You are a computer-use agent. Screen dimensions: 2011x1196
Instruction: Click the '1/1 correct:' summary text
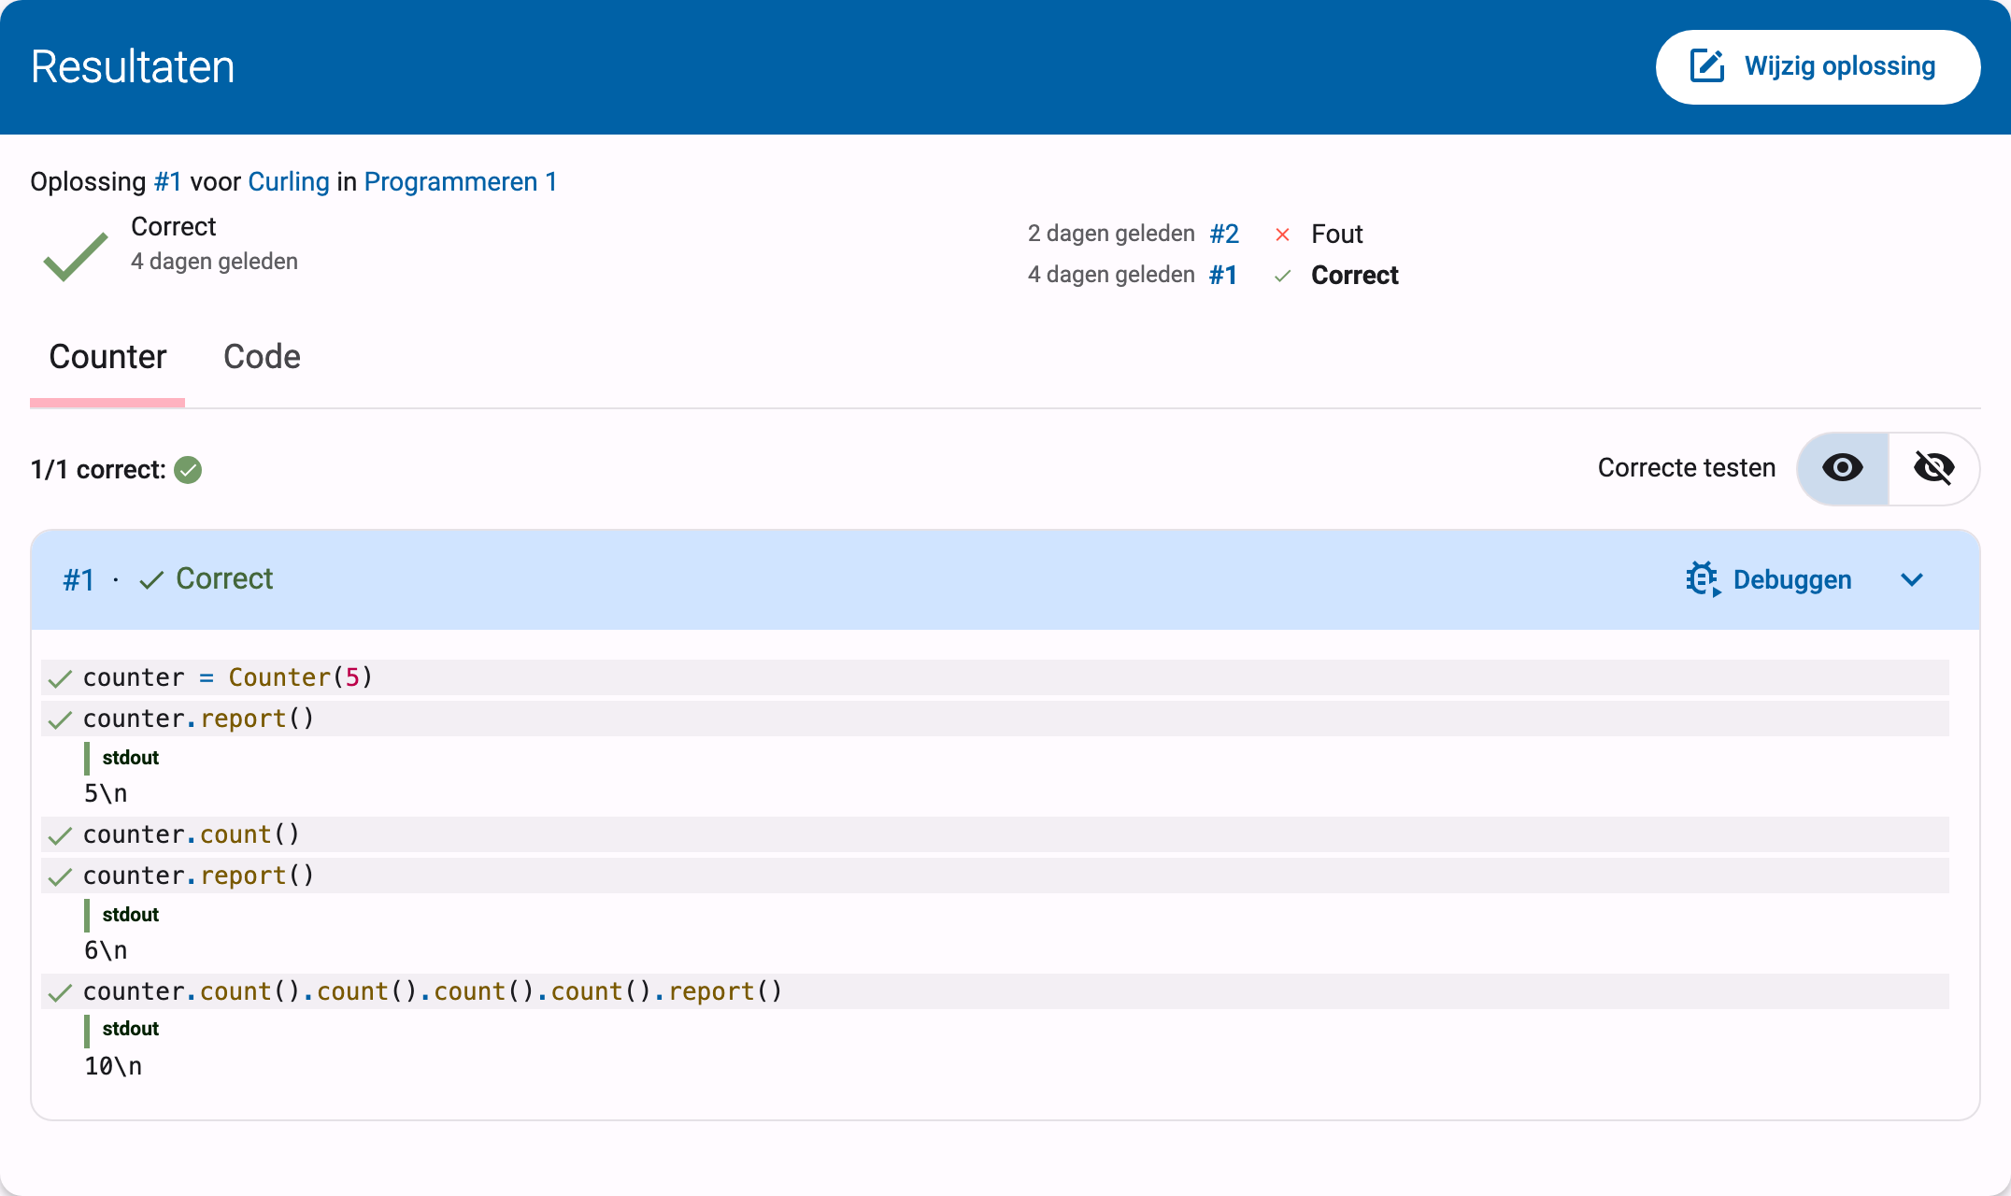point(98,469)
